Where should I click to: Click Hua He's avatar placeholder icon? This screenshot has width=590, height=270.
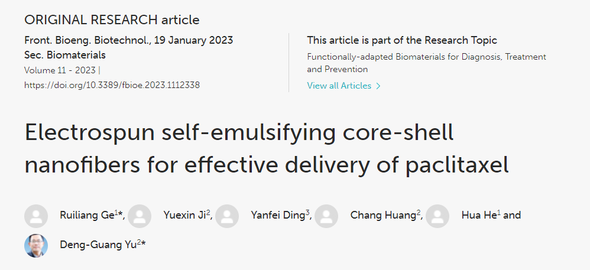click(x=437, y=216)
